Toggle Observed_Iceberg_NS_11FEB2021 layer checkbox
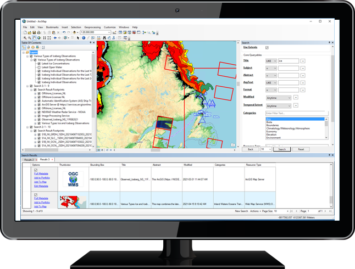This screenshot has height=269, width=355. pos(39,120)
